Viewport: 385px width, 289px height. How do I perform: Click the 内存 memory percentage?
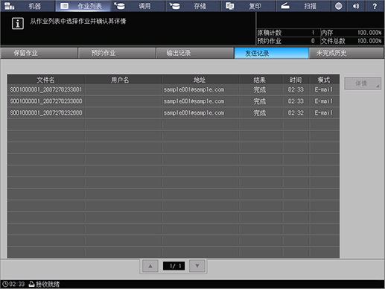click(369, 33)
